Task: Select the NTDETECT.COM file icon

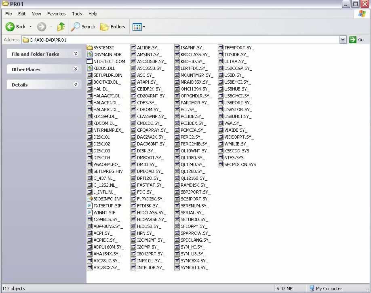Action: (x=90, y=61)
